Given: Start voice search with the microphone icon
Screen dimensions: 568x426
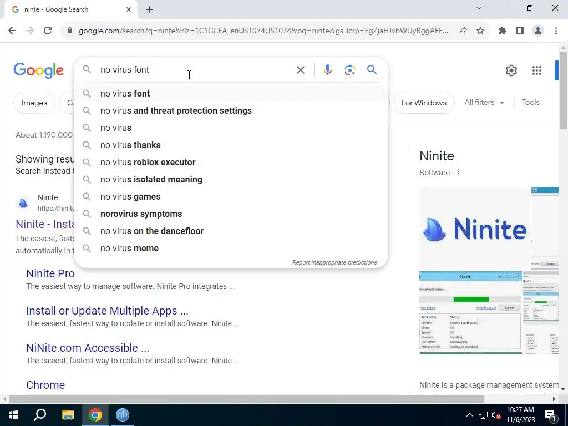Looking at the screenshot, I should point(327,70).
